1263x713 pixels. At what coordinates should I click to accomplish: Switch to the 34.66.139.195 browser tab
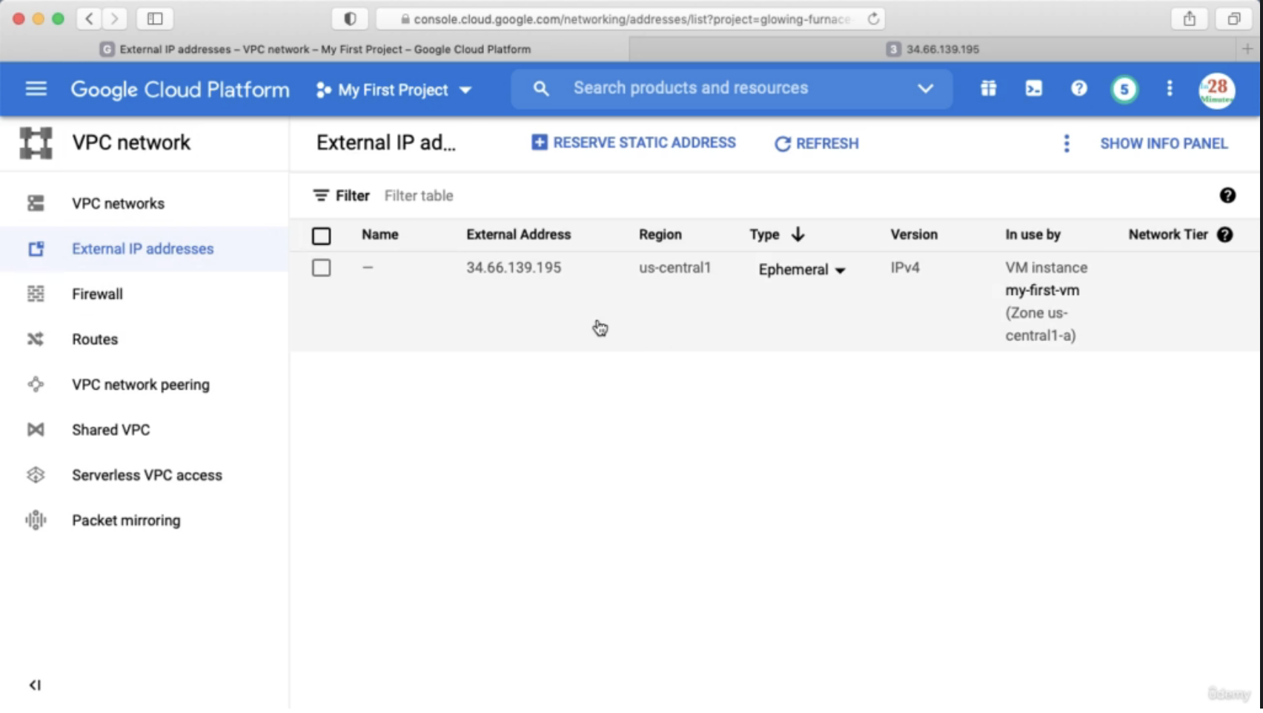934,49
